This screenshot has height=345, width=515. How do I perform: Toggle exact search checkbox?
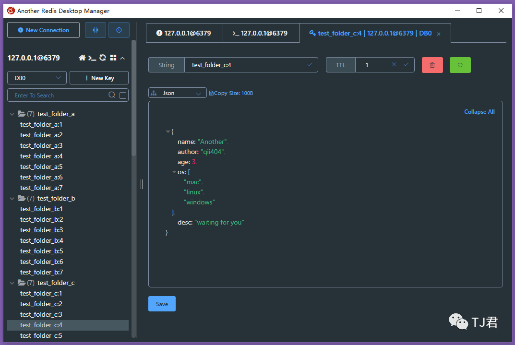pyautogui.click(x=123, y=95)
